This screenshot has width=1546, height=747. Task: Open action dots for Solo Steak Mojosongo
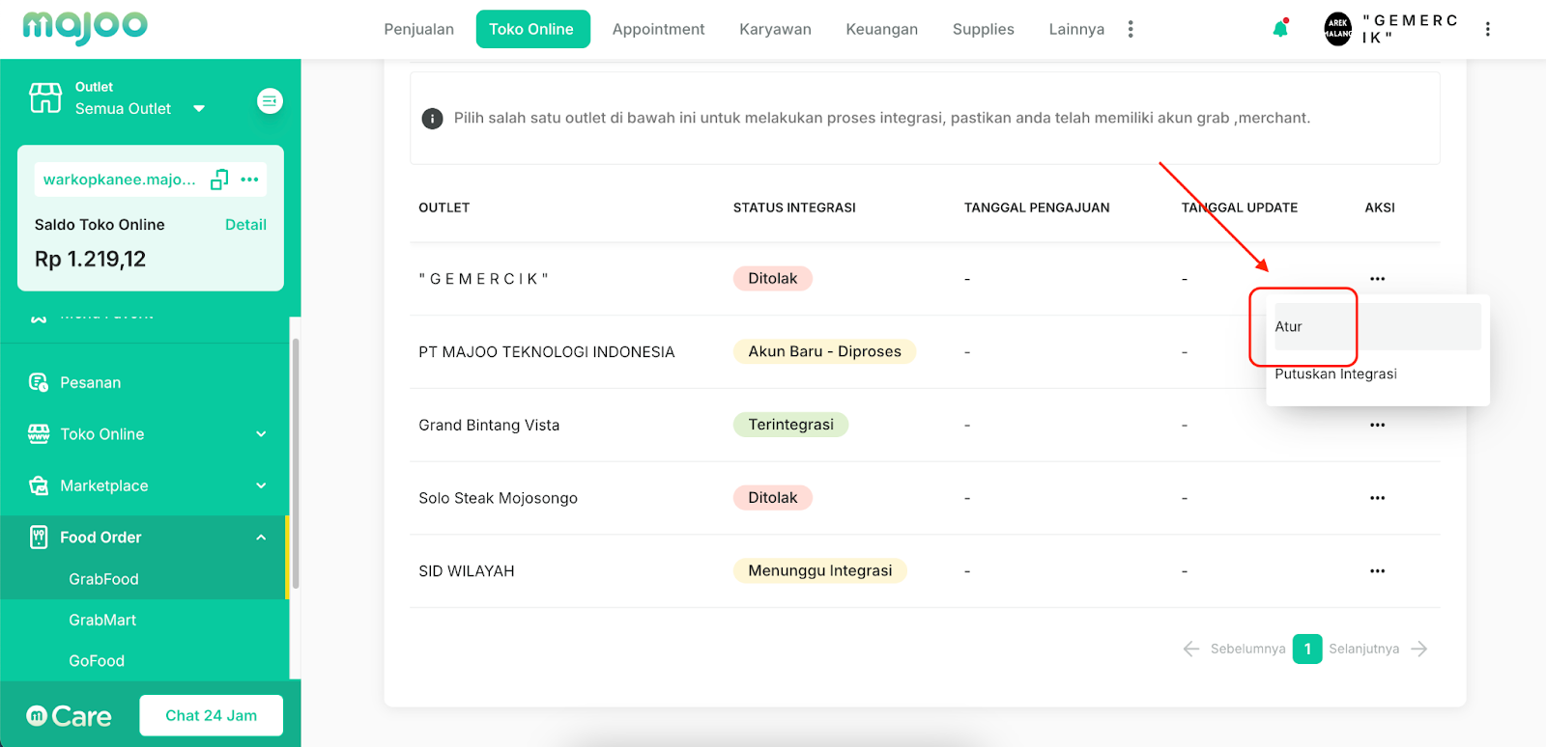pos(1378,498)
